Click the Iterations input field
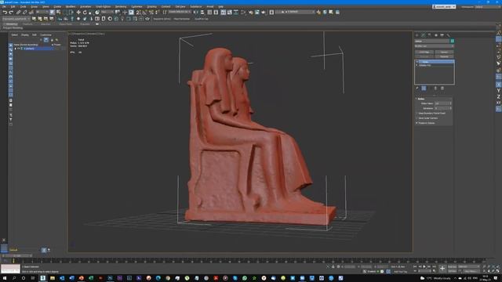 coord(443,108)
